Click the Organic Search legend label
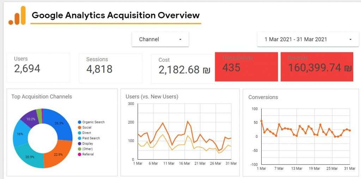361x179 pixels. (93, 122)
